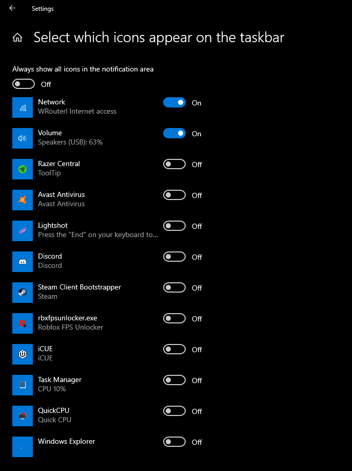
Task: Disable the Volume toggle
Action: (x=174, y=133)
